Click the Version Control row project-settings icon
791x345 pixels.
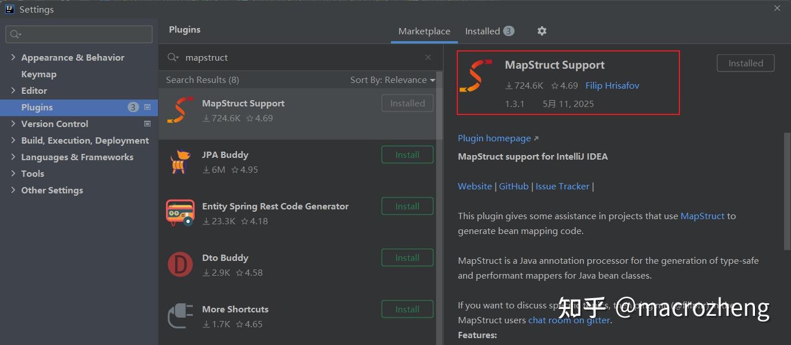click(147, 124)
